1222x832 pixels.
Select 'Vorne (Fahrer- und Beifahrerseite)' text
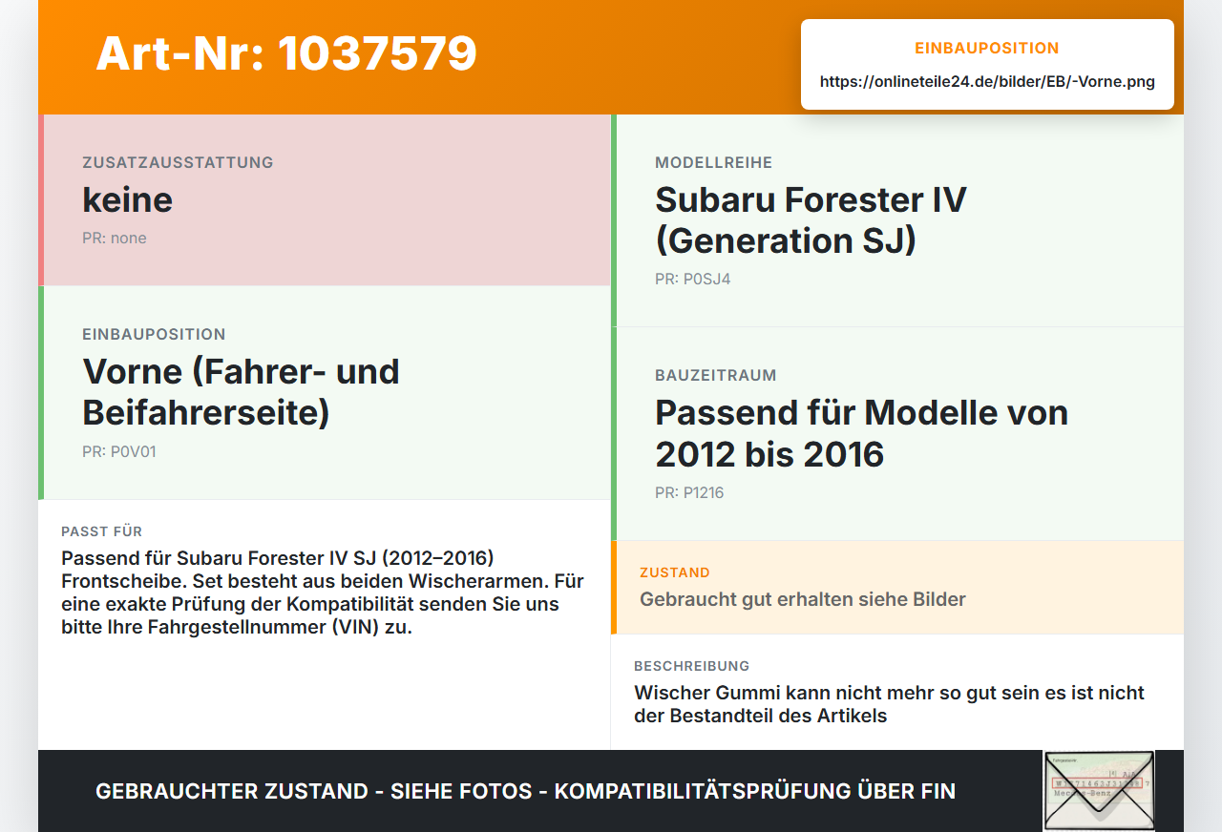tap(241, 391)
